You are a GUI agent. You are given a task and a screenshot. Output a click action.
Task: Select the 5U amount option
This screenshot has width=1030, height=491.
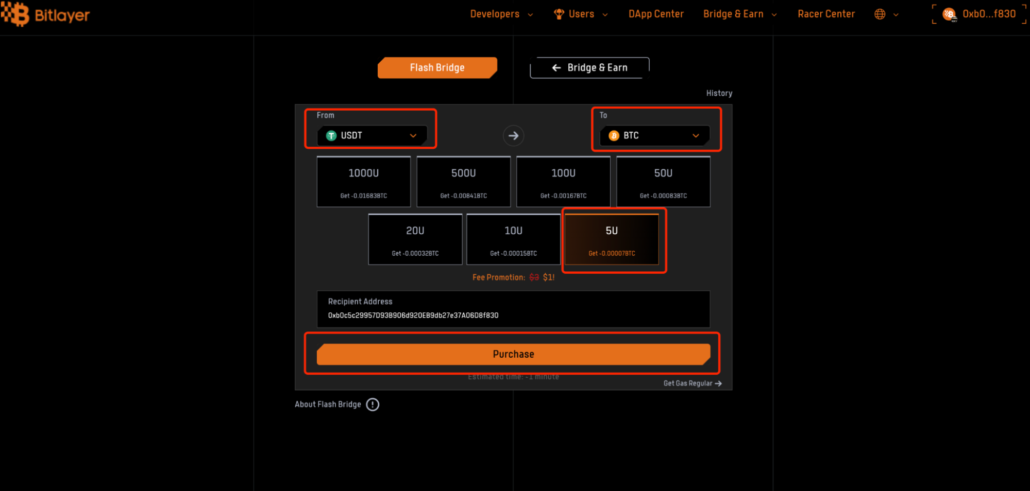pos(612,239)
